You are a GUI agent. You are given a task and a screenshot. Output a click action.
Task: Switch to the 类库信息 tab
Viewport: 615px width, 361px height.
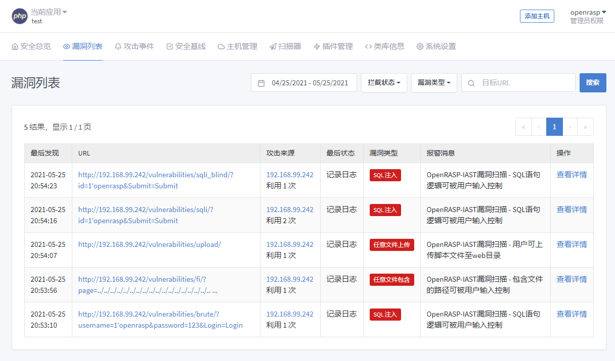[x=385, y=46]
